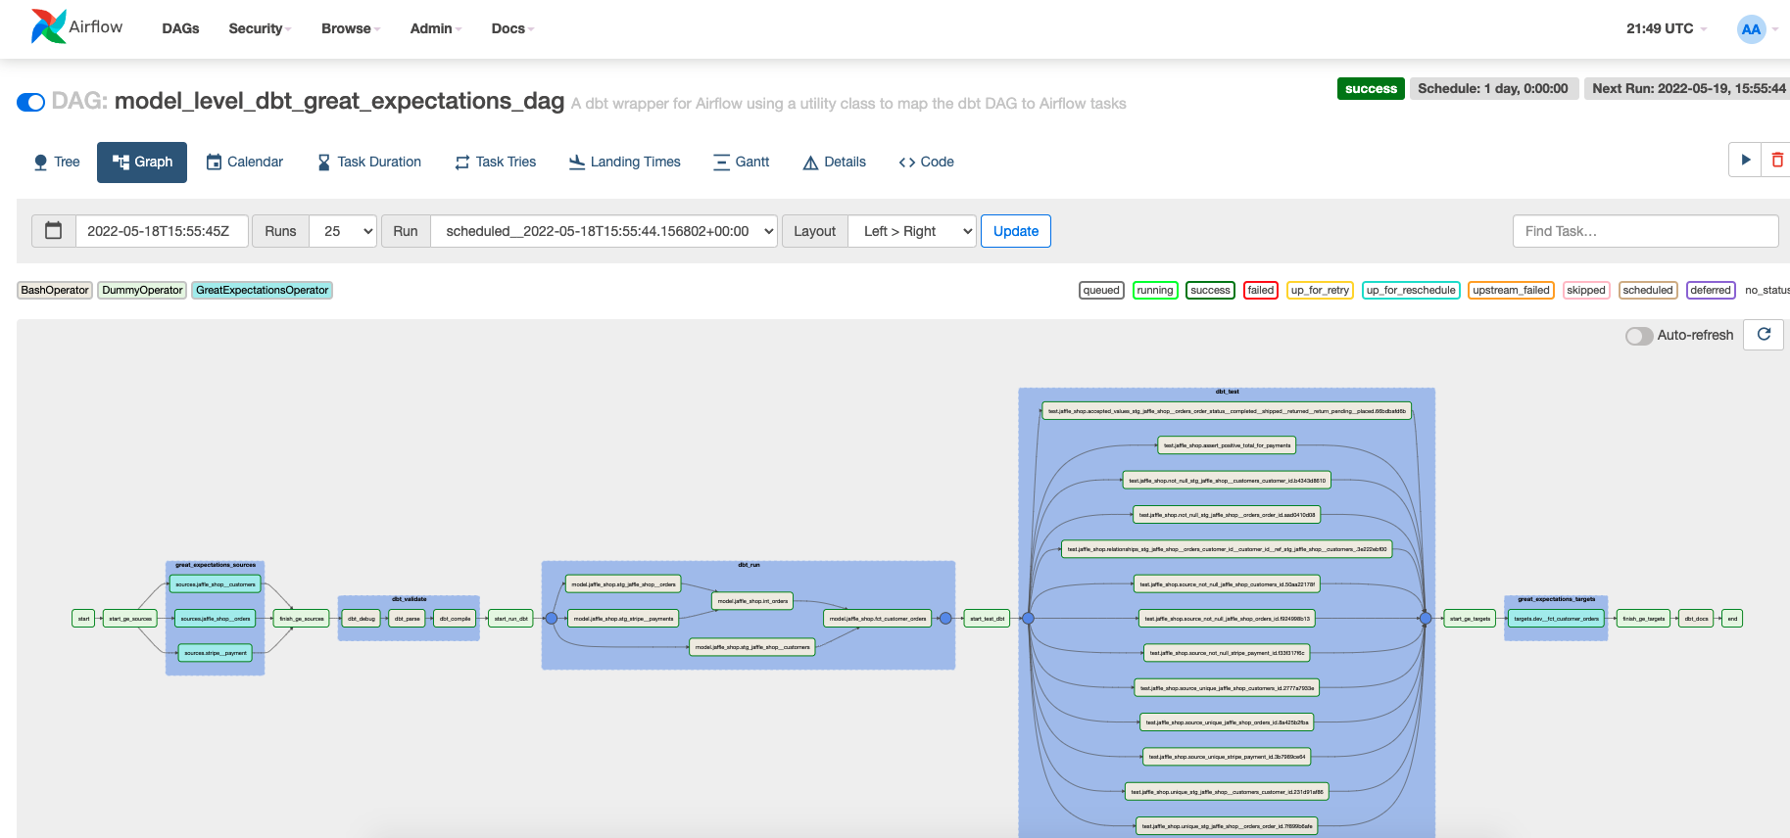
Task: Trigger the DAG with the play button
Action: click(x=1745, y=161)
